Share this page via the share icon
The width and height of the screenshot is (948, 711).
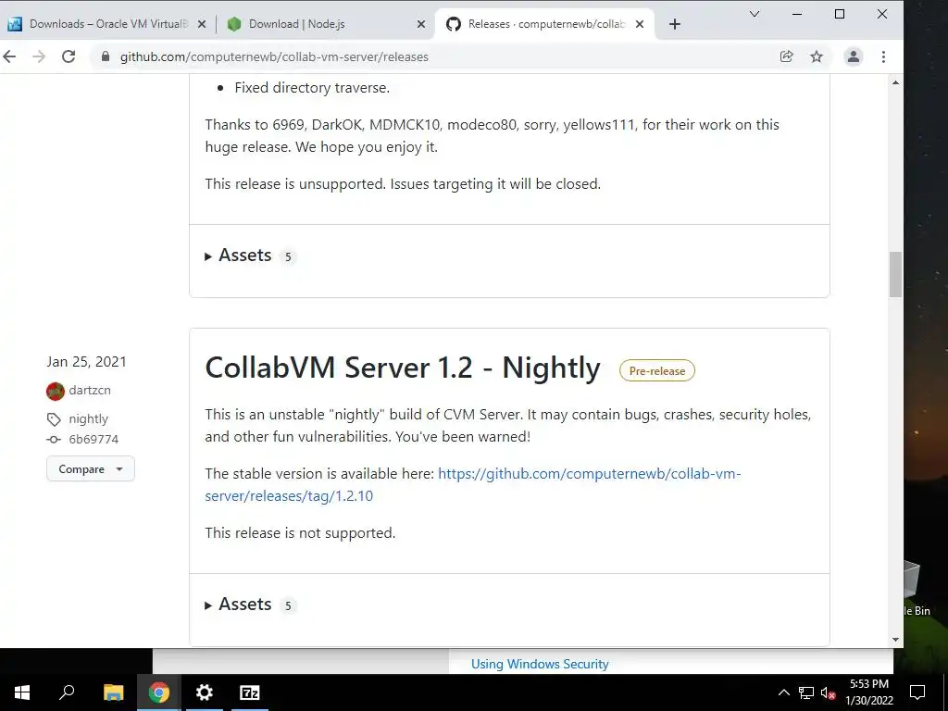[787, 56]
